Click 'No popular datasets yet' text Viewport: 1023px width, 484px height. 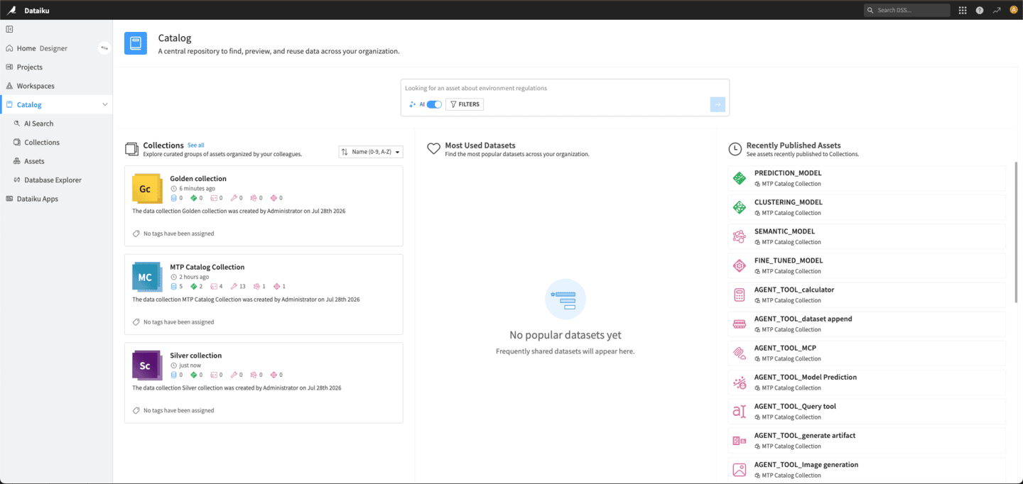565,335
